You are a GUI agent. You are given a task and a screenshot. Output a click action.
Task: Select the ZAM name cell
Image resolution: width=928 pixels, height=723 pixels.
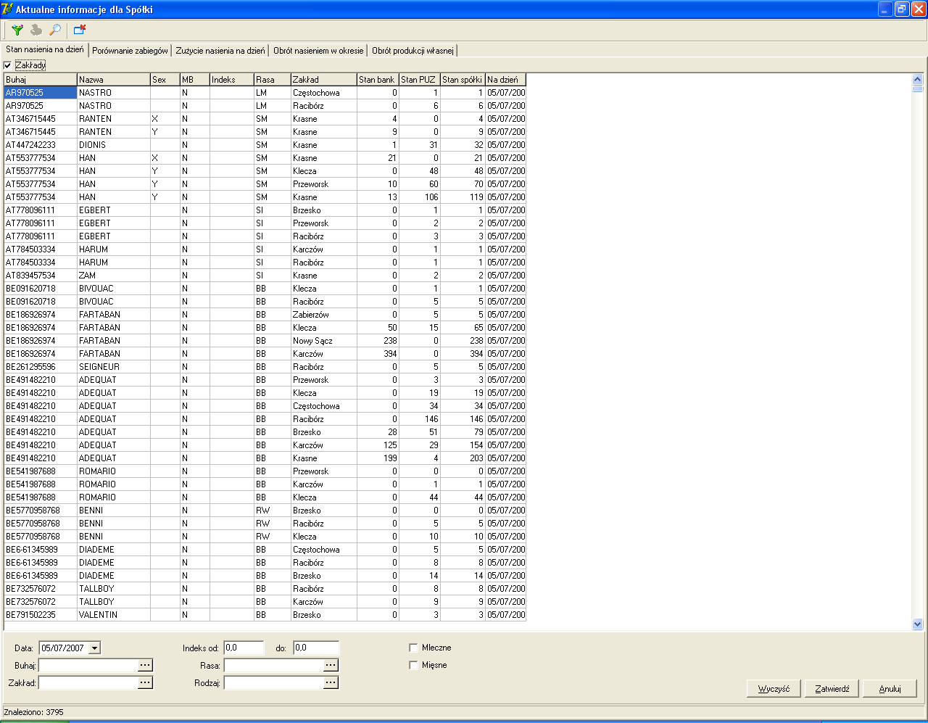coord(114,276)
